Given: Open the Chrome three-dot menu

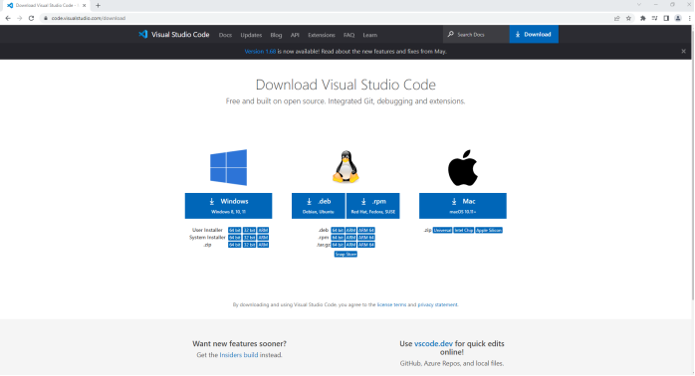Looking at the screenshot, I should pyautogui.click(x=689, y=18).
